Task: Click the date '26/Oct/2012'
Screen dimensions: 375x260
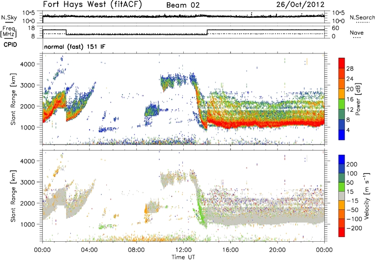Action: coord(300,5)
